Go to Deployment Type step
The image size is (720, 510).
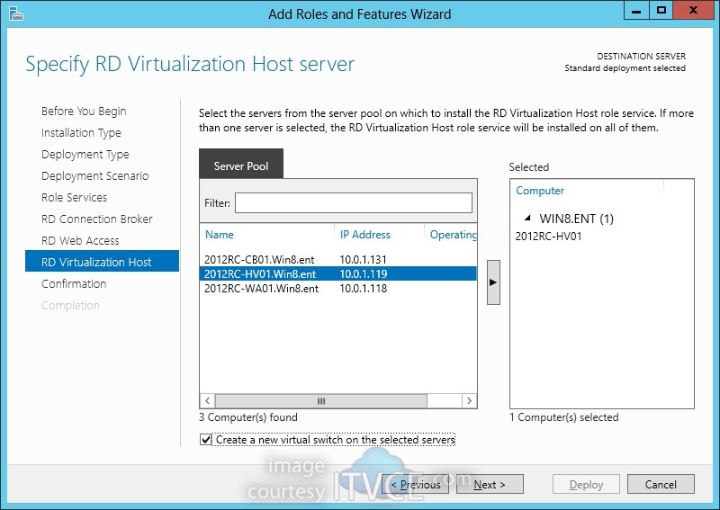(x=85, y=154)
